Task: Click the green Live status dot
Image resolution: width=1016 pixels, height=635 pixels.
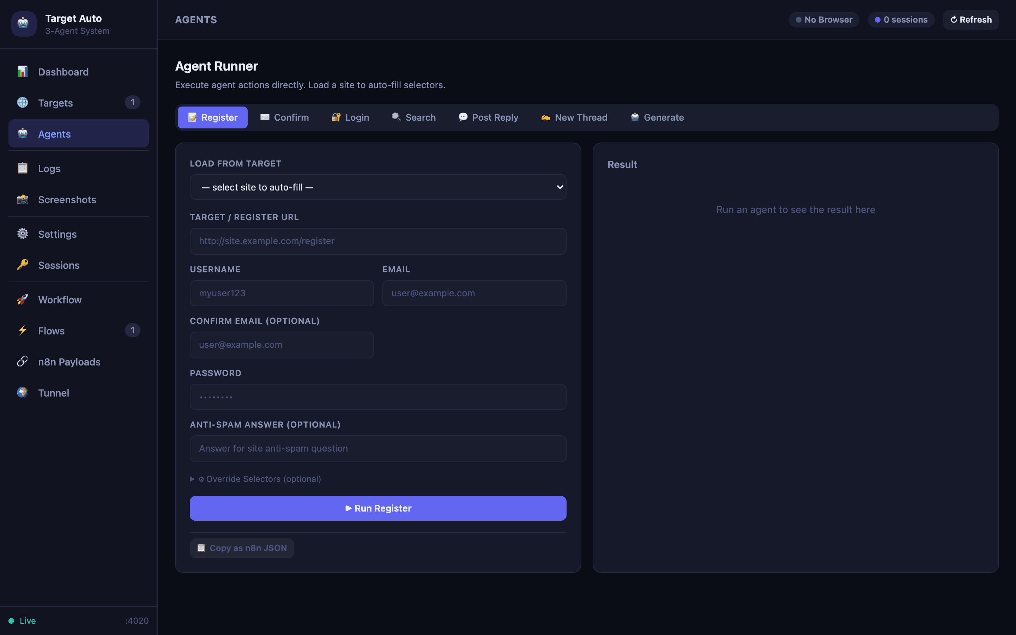Action: click(11, 621)
